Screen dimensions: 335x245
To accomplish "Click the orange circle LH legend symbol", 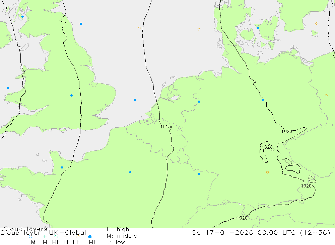I will coord(78,237).
